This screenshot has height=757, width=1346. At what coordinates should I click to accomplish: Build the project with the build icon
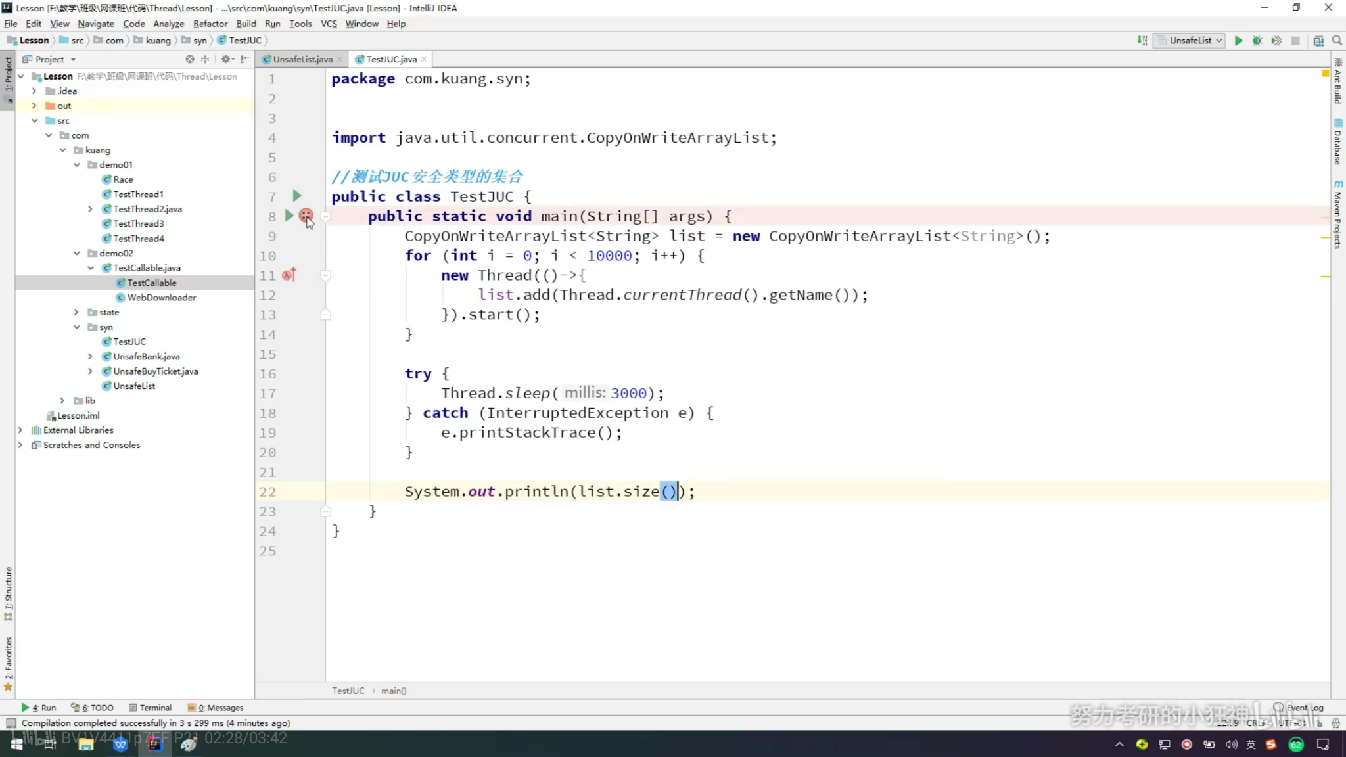point(1142,41)
